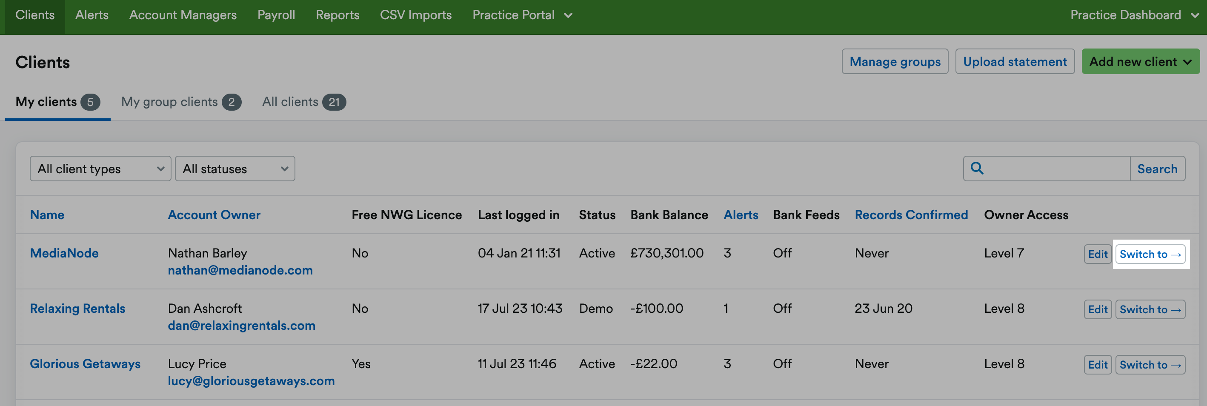The image size is (1207, 406).
Task: Open CSV Imports
Action: coord(415,14)
